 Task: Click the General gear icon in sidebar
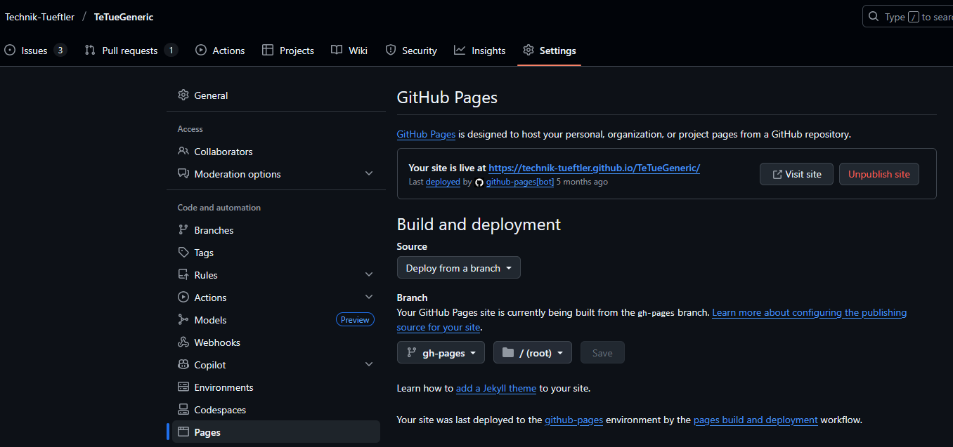183,95
